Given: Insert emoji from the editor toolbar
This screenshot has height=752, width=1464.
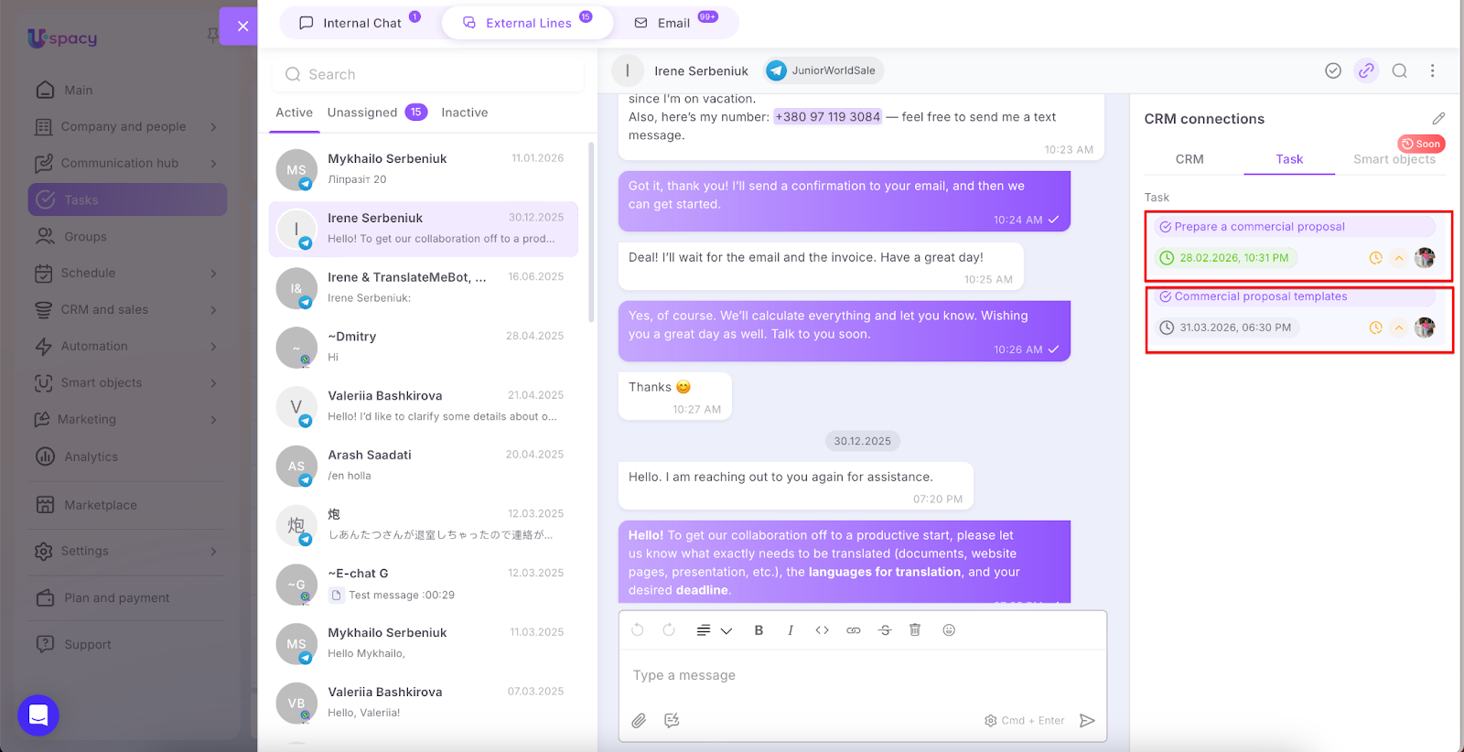Looking at the screenshot, I should point(949,630).
